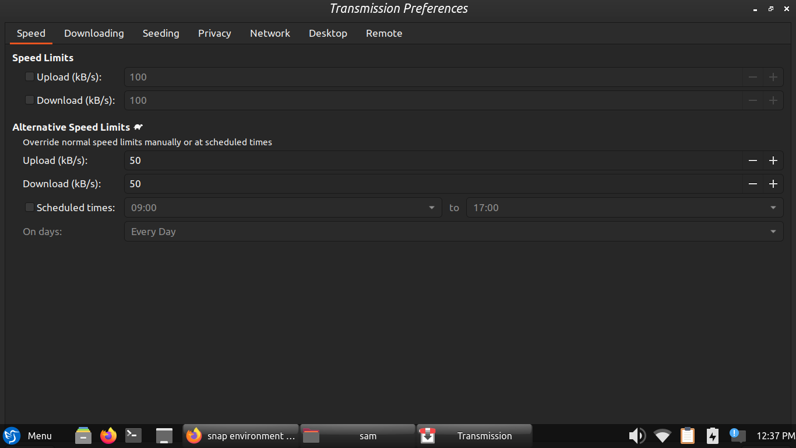Open the file manager from the taskbar
The width and height of the screenshot is (796, 448).
coord(82,436)
